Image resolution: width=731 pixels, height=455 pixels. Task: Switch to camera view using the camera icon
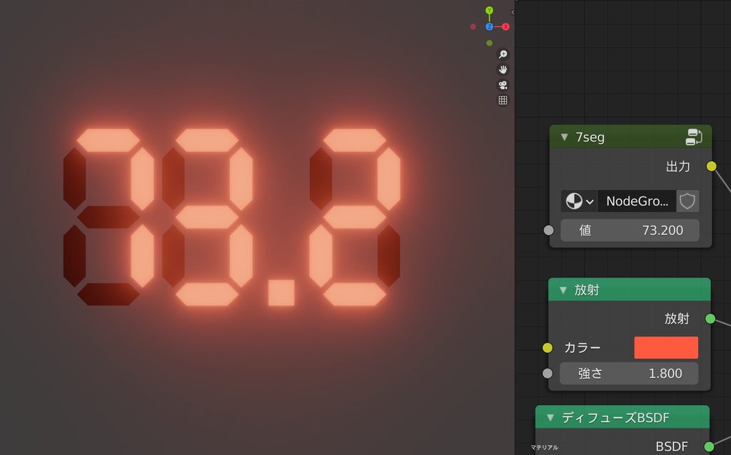(x=503, y=85)
